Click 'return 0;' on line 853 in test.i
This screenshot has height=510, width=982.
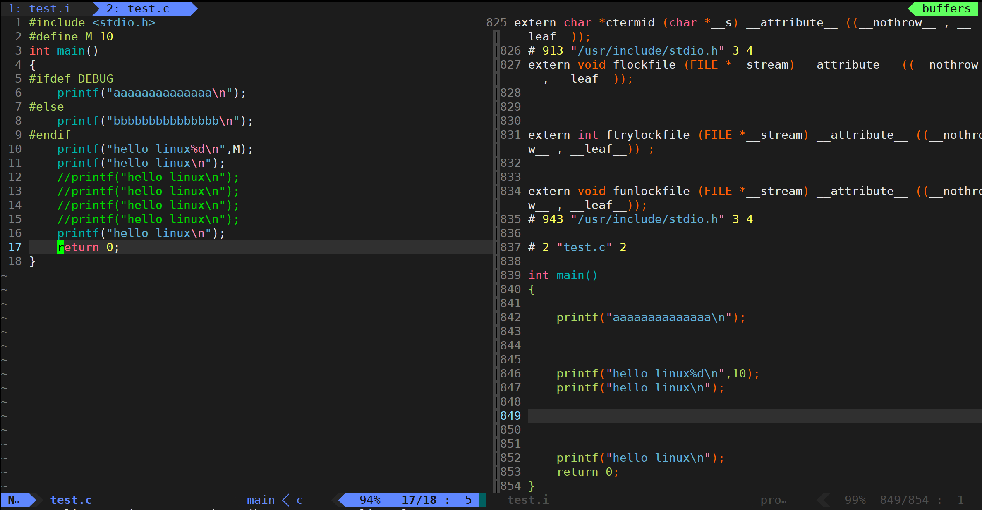tap(588, 472)
